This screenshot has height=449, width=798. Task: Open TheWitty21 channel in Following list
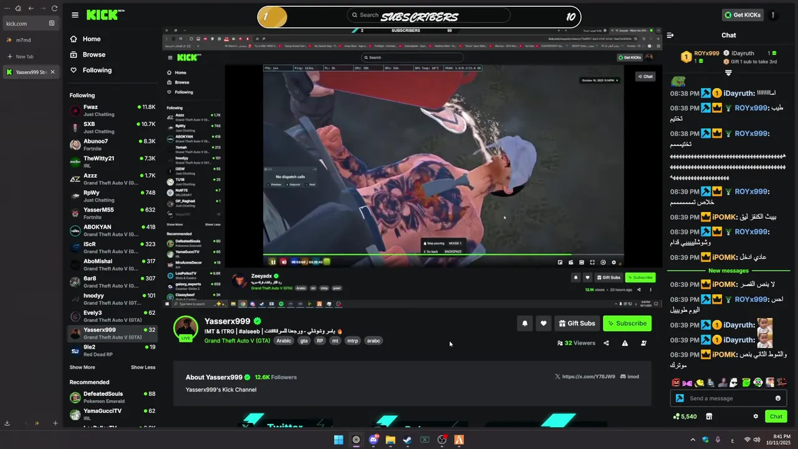click(112, 162)
